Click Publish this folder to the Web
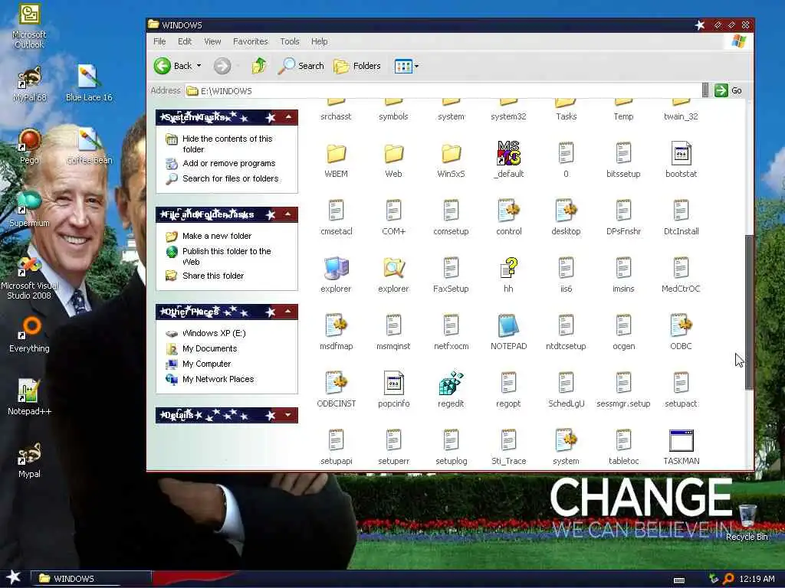The image size is (785, 588). [227, 256]
